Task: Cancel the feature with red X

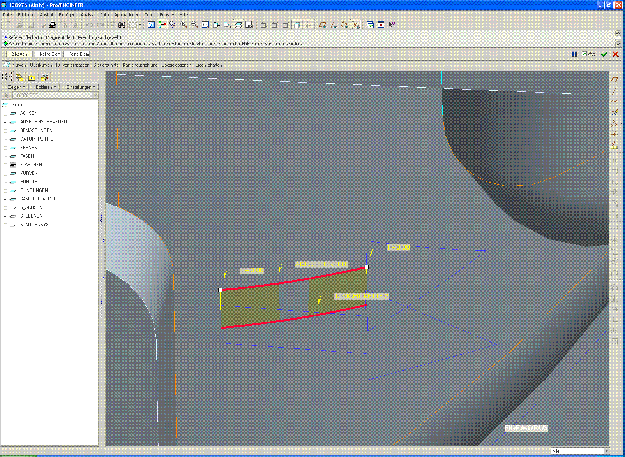Action: tap(616, 54)
